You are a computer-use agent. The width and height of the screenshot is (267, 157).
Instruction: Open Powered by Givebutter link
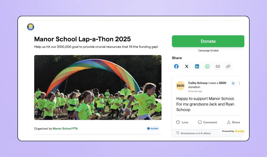pyautogui.click(x=233, y=131)
